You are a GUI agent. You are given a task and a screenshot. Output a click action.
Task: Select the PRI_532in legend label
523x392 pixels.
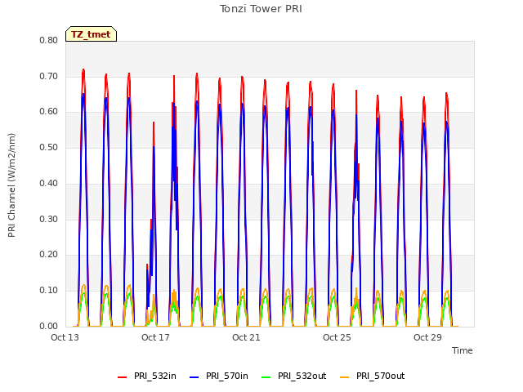point(155,376)
